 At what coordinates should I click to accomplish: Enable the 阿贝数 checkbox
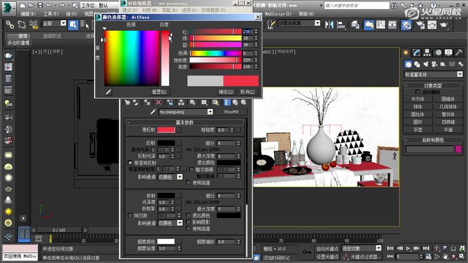coord(129,216)
